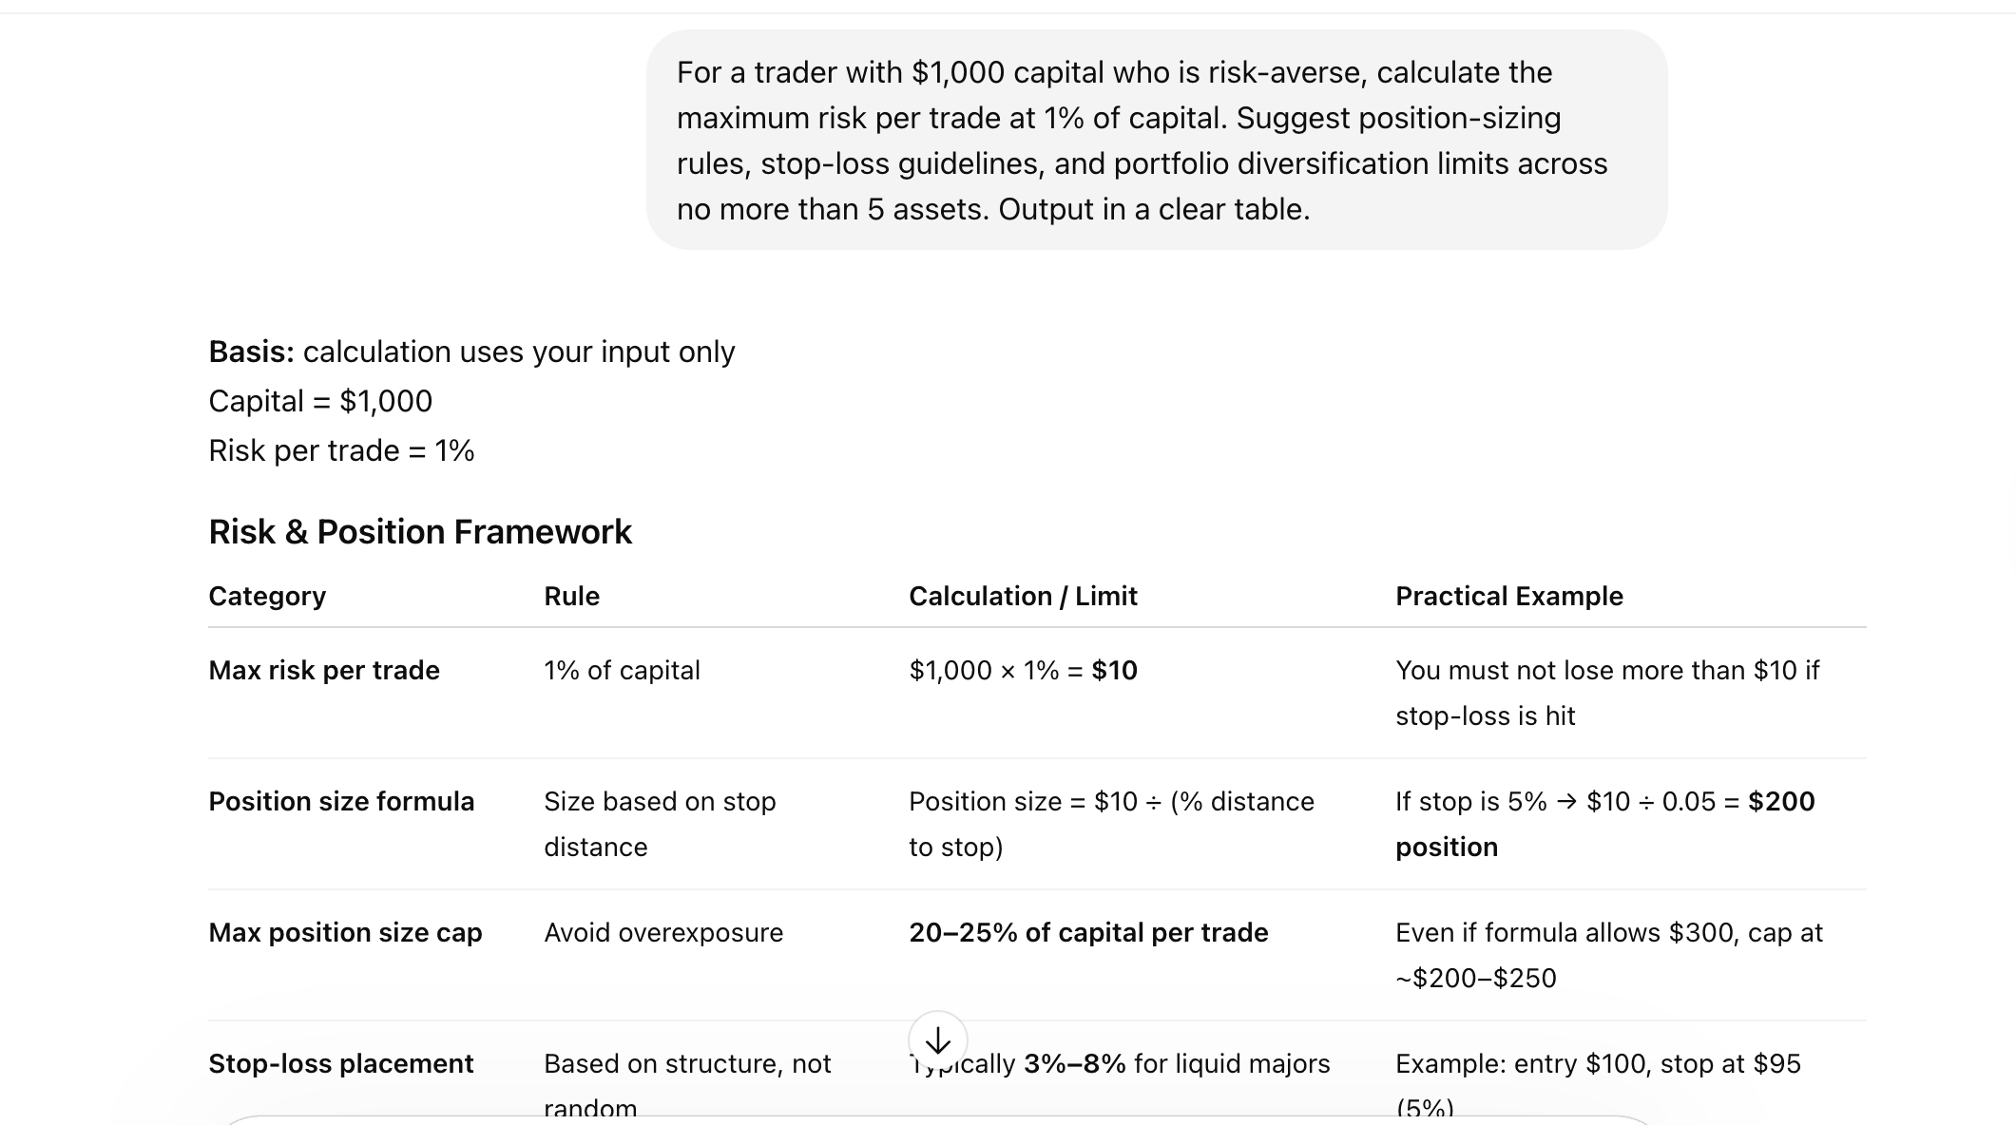Image resolution: width=2016 pixels, height=1125 pixels.
Task: Click the user prompt message bubble
Action: (x=1156, y=141)
